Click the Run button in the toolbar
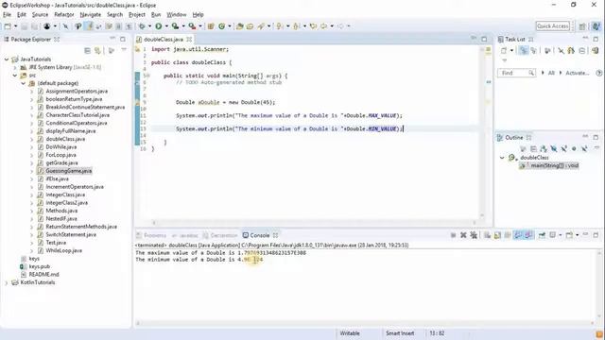 click(159, 26)
